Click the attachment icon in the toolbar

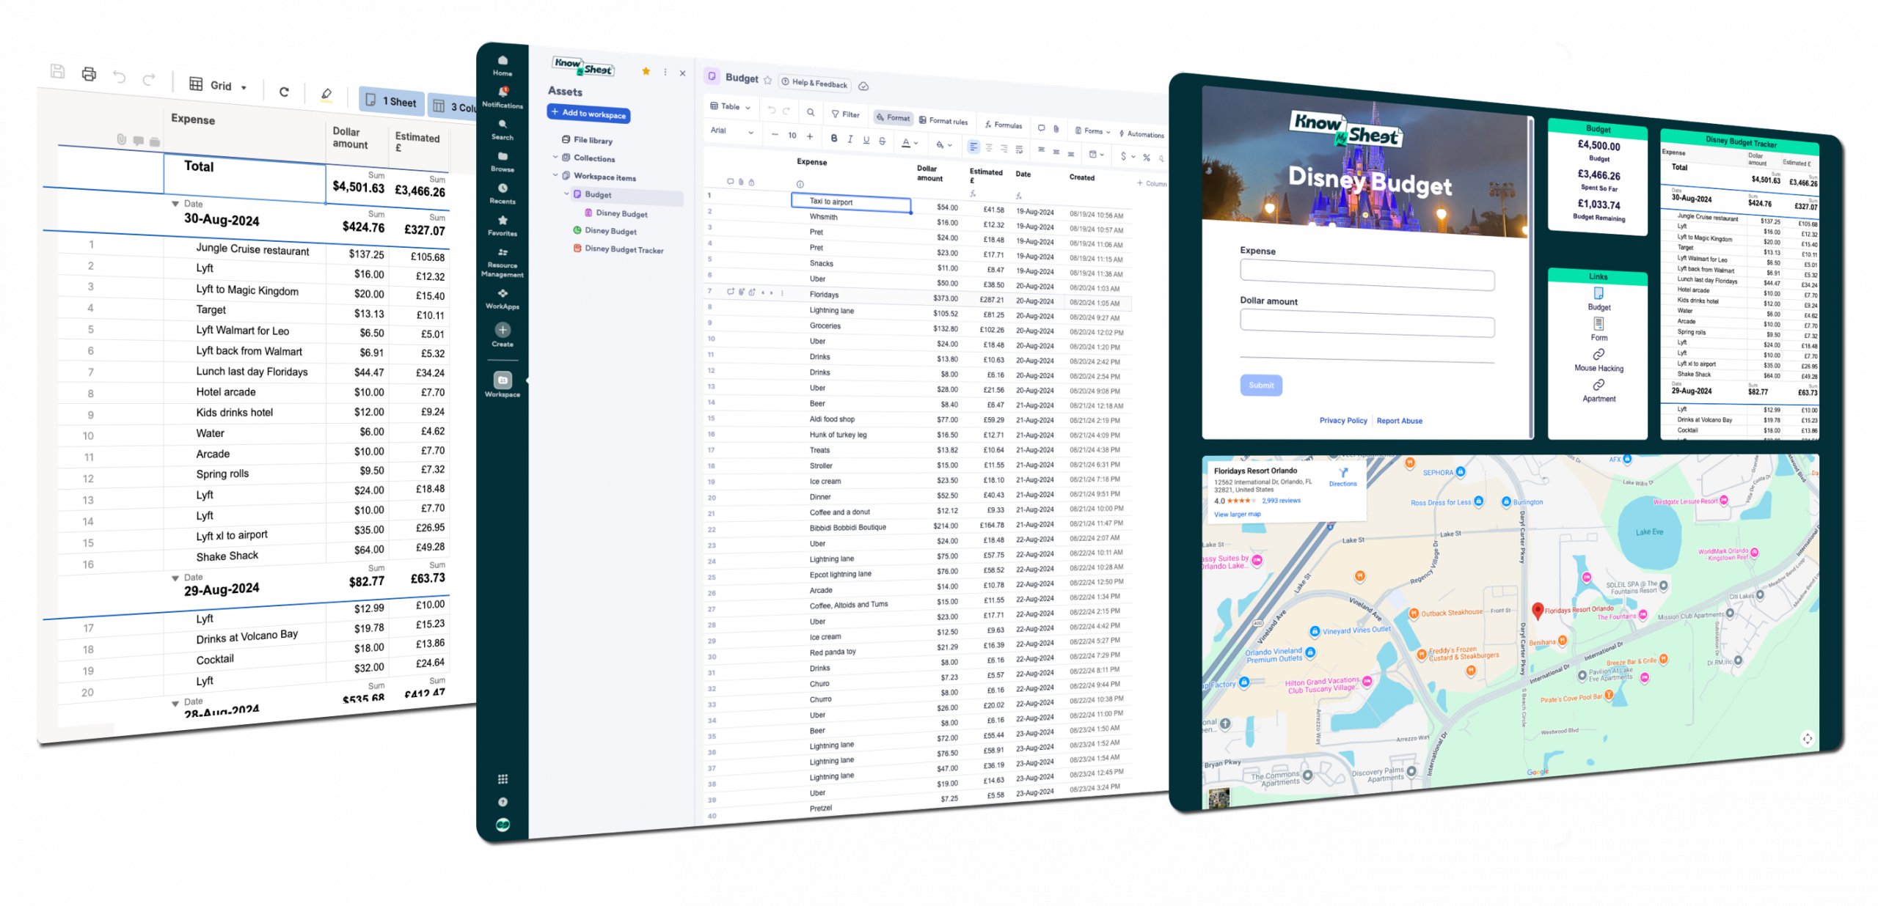[1056, 129]
